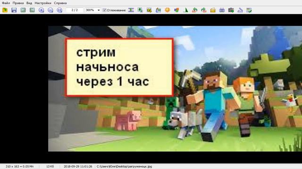Image resolution: width=302 pixels, height=169 pixels.
Task: Zoom in with the plus magnifier icon
Action: point(41,10)
